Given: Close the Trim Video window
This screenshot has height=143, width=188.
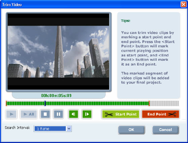Looking at the screenshot, I should pyautogui.click(x=183, y=4).
